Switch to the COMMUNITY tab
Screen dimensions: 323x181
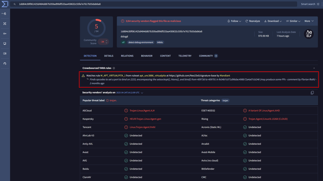tap(208, 56)
